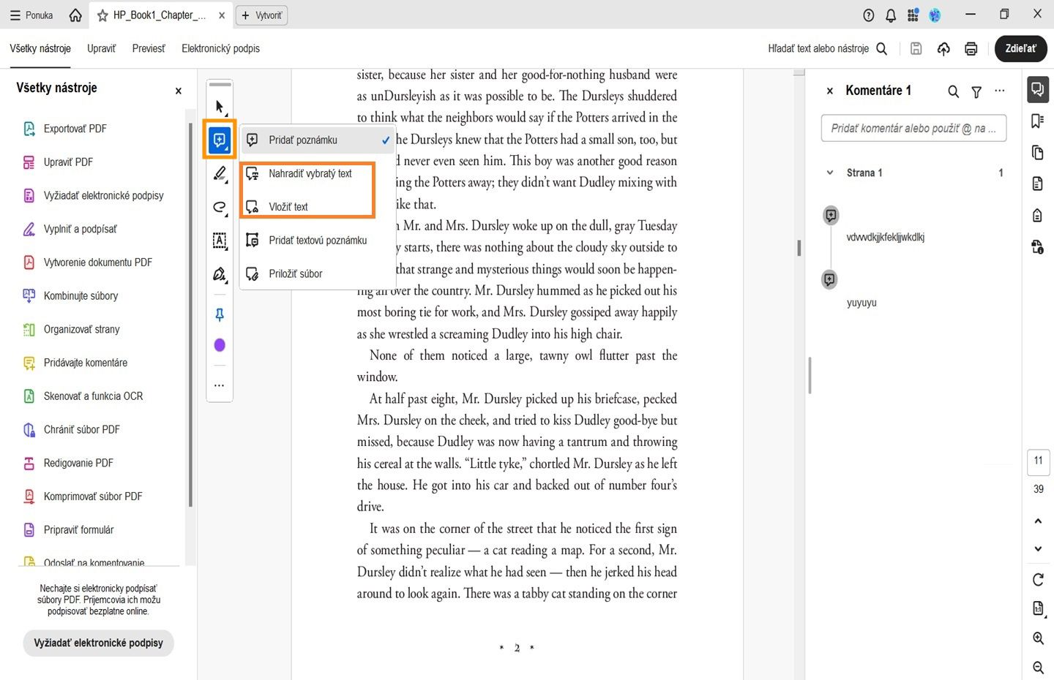The height and width of the screenshot is (680, 1054).
Task: Choose Priložiť súbor menu item
Action: 318,273
